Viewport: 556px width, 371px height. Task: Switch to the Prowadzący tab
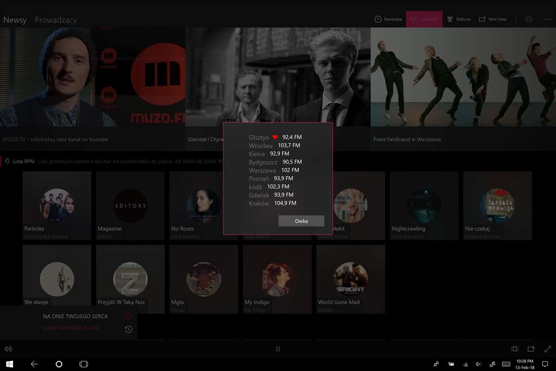[56, 20]
